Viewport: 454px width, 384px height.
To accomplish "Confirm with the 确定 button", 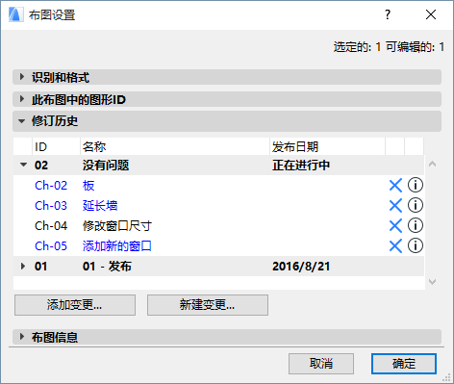I will [404, 364].
